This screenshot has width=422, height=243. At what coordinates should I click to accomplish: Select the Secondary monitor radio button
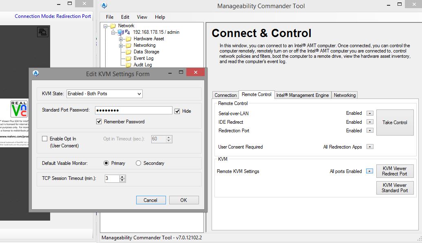138,163
